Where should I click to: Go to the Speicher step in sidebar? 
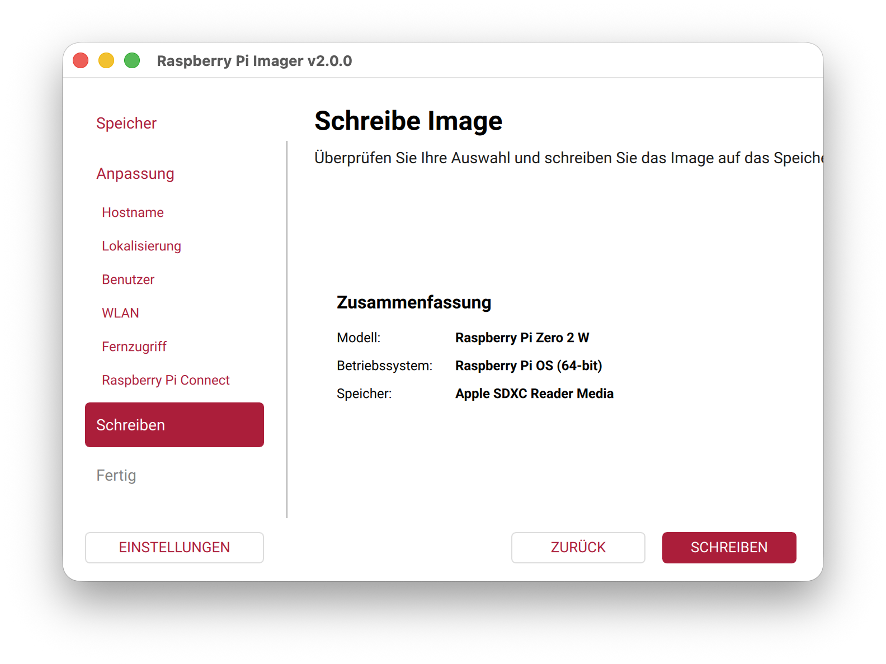[126, 123]
